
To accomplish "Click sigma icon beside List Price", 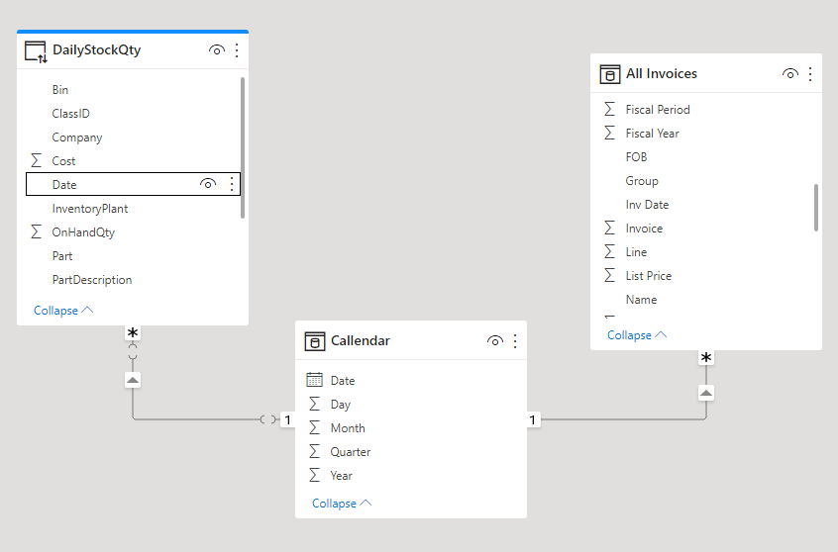I will [610, 275].
